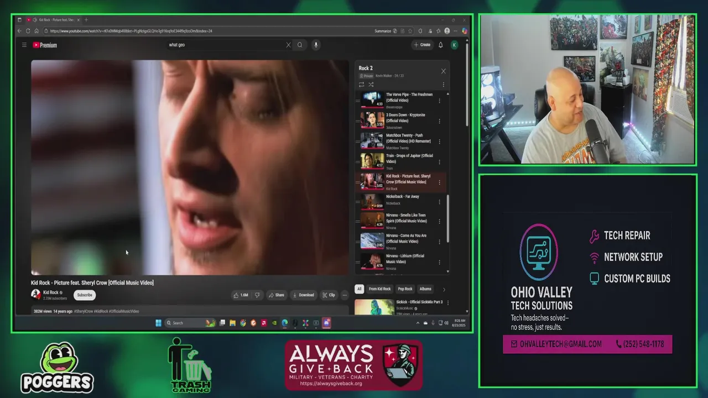Select the All filter chip
708x398 pixels.
pos(360,289)
